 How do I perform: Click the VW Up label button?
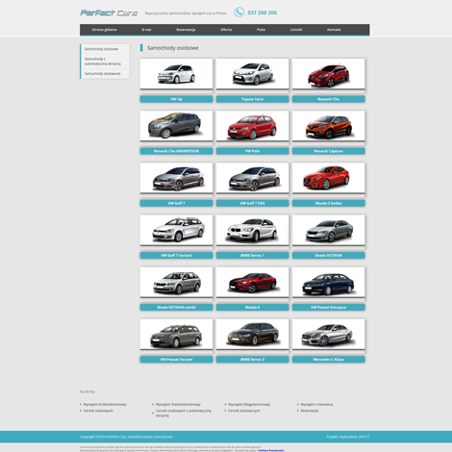(176, 99)
